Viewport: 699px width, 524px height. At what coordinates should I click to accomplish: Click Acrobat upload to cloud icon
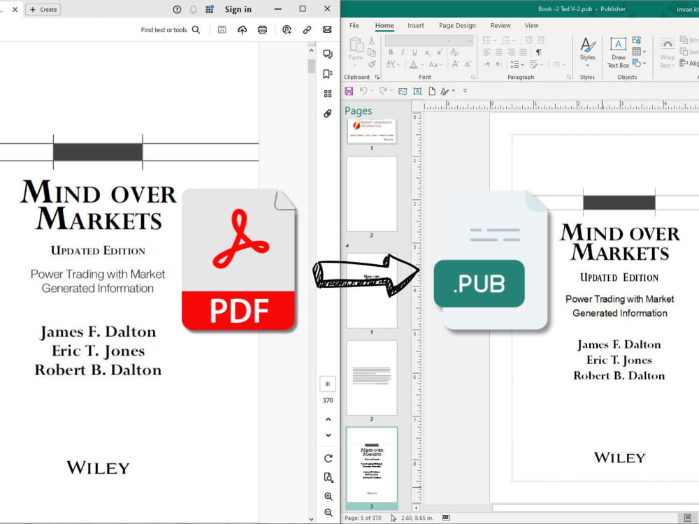[242, 30]
